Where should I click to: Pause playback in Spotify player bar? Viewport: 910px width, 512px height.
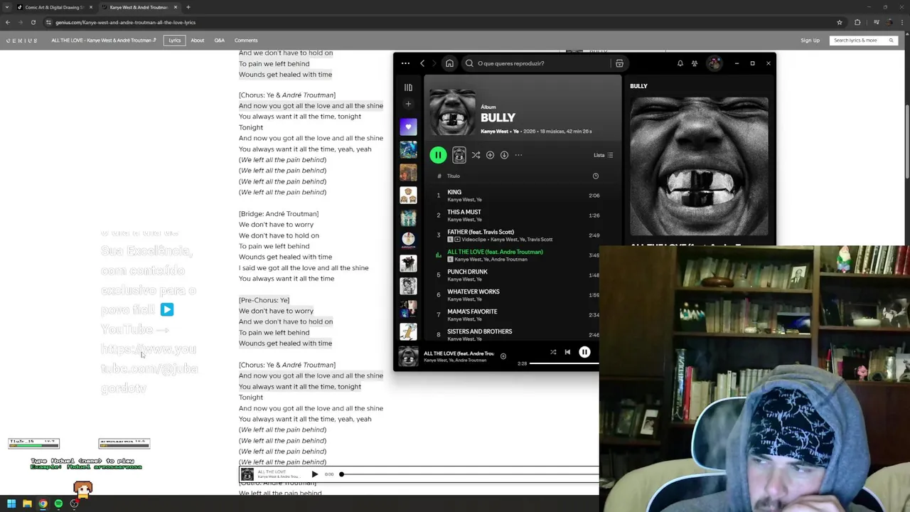point(584,352)
